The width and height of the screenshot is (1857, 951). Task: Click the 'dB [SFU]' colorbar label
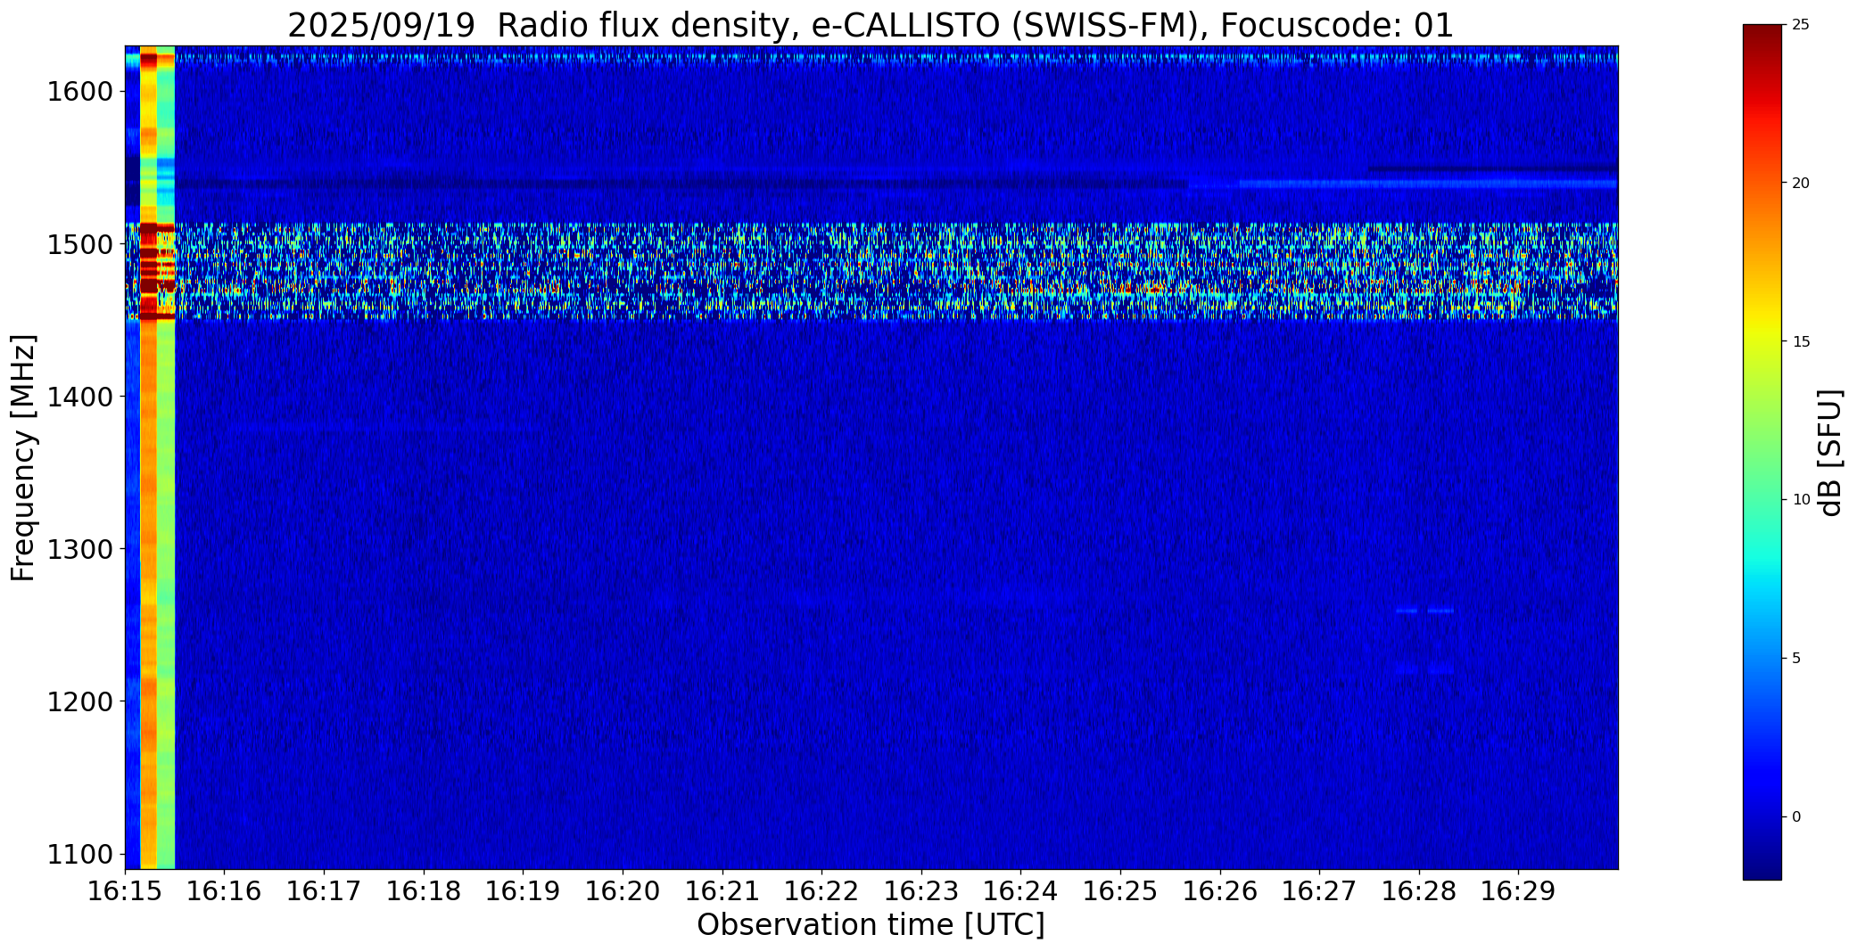pyautogui.click(x=1831, y=453)
